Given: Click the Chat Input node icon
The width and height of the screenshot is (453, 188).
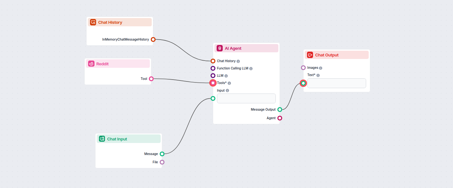Looking at the screenshot, I should [x=102, y=139].
